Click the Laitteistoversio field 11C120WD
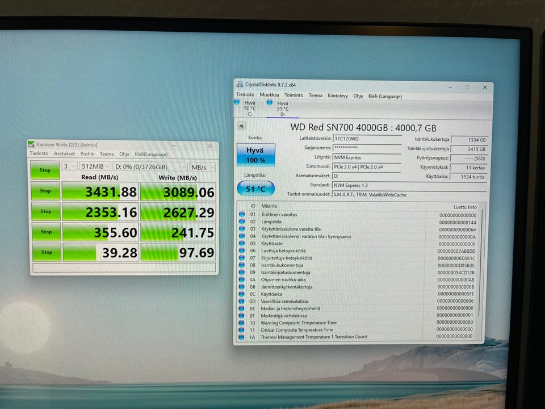 click(367, 139)
